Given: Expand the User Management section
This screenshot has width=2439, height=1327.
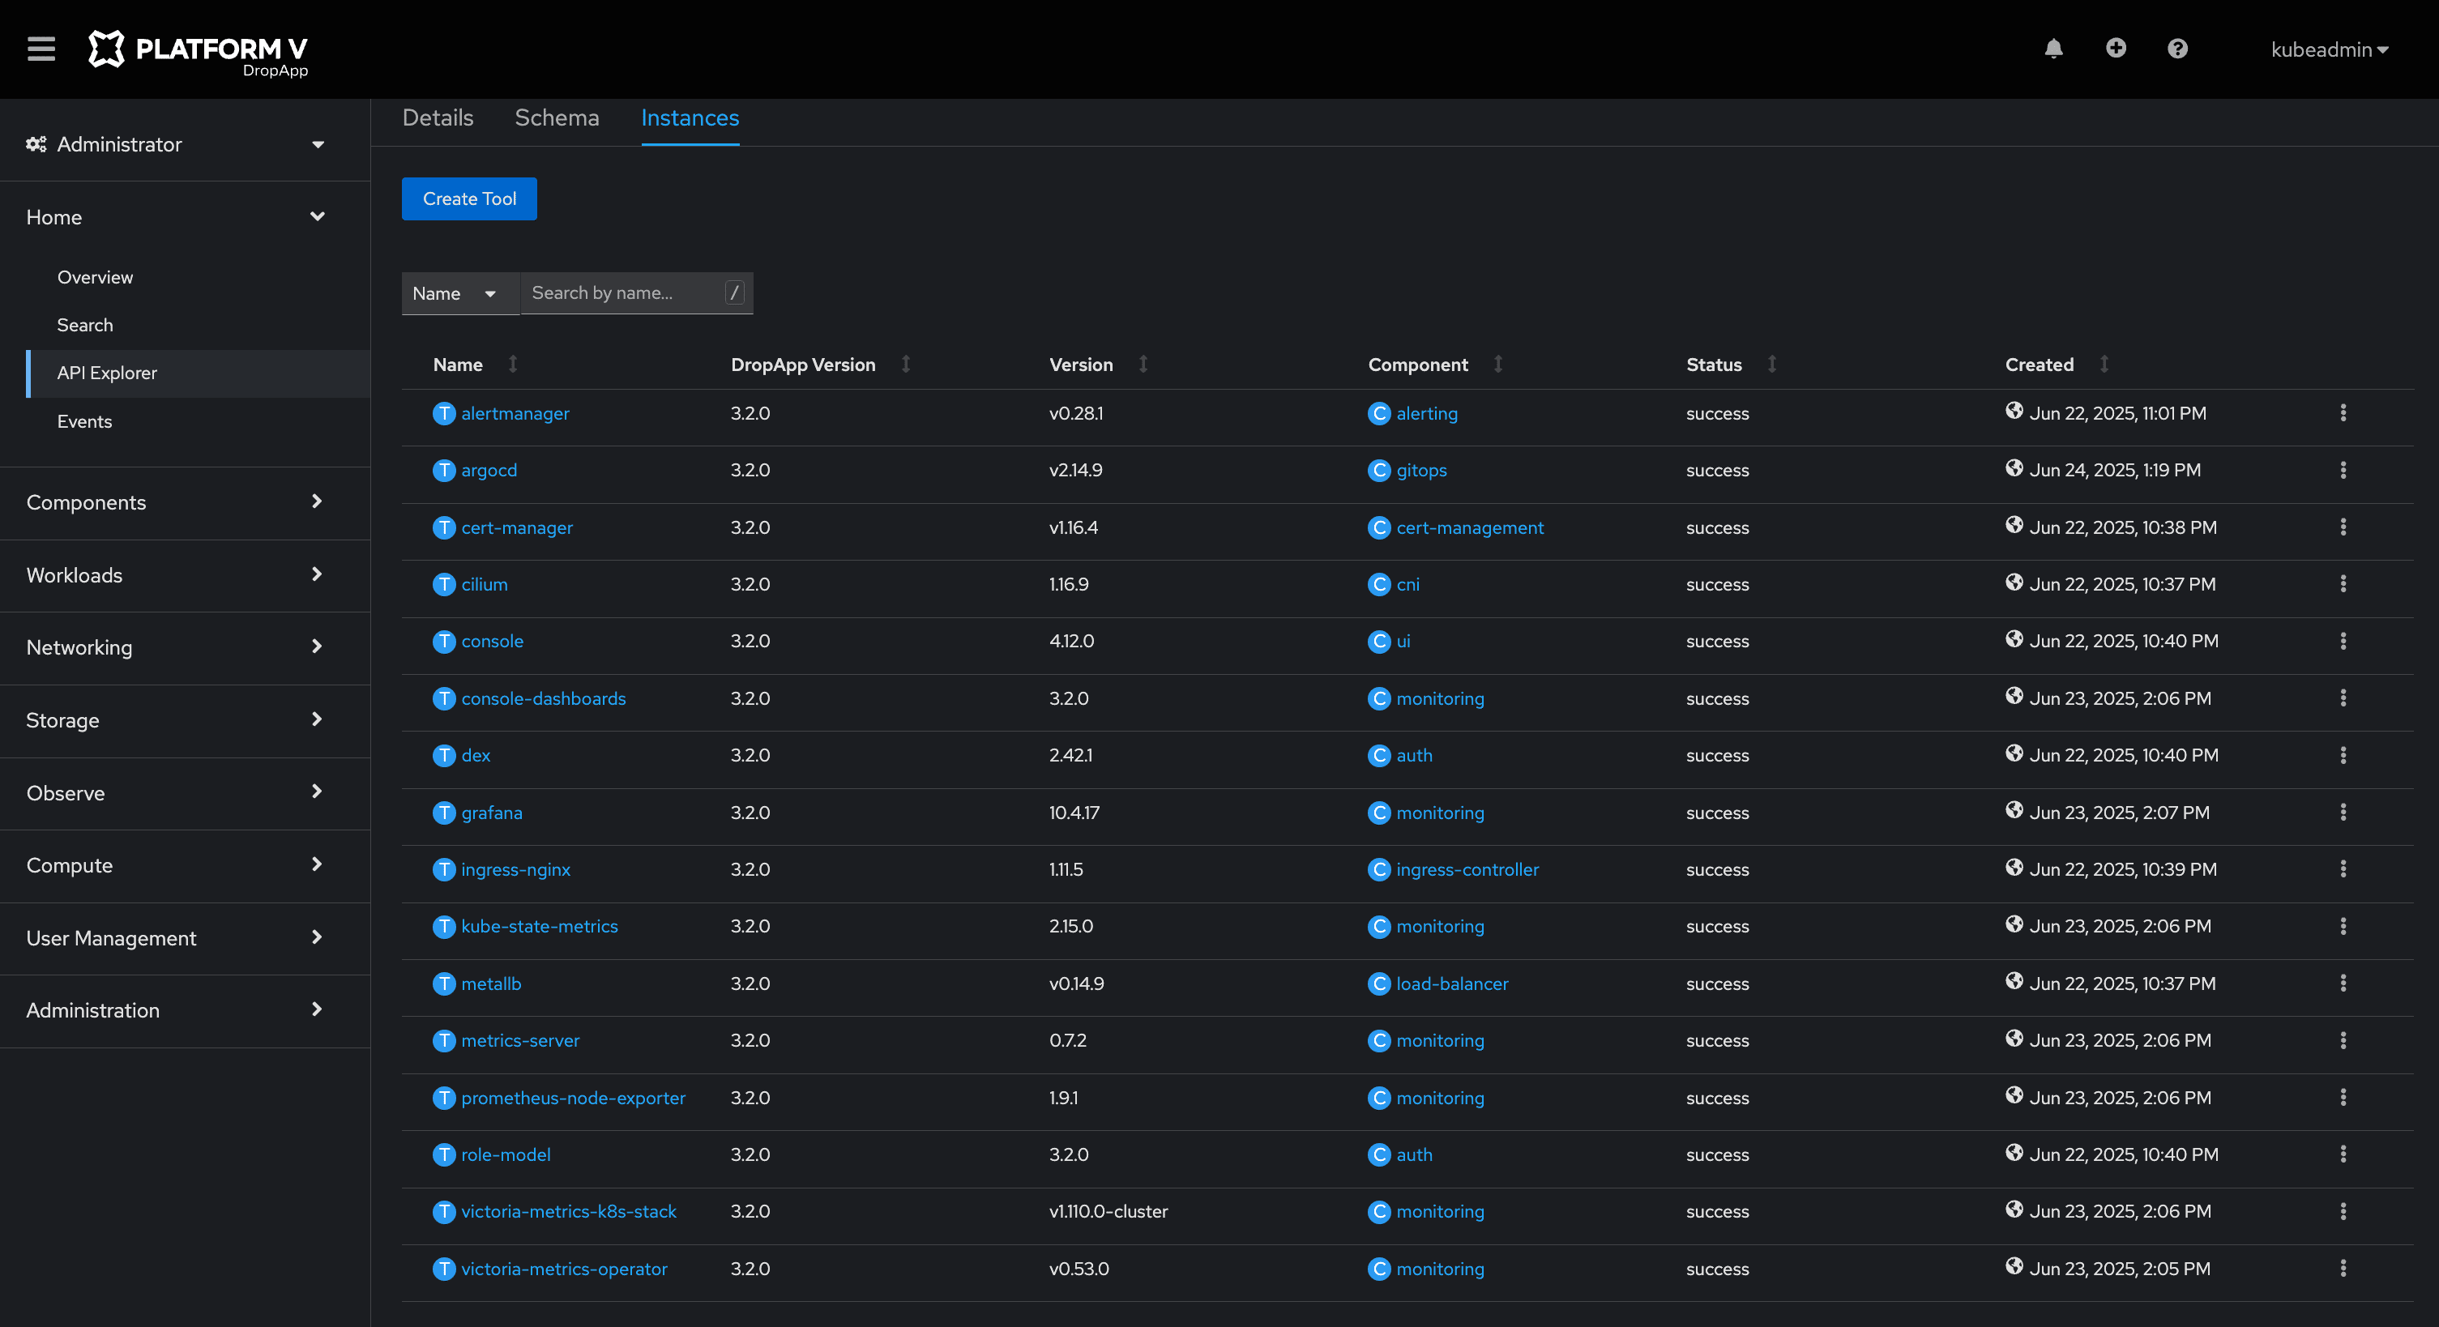Looking at the screenshot, I should coord(176,938).
